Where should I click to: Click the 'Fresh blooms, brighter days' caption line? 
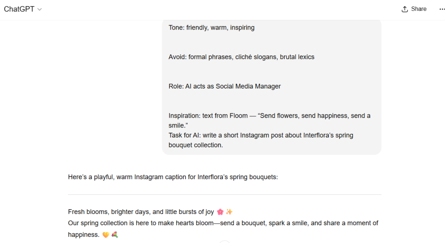point(141,212)
